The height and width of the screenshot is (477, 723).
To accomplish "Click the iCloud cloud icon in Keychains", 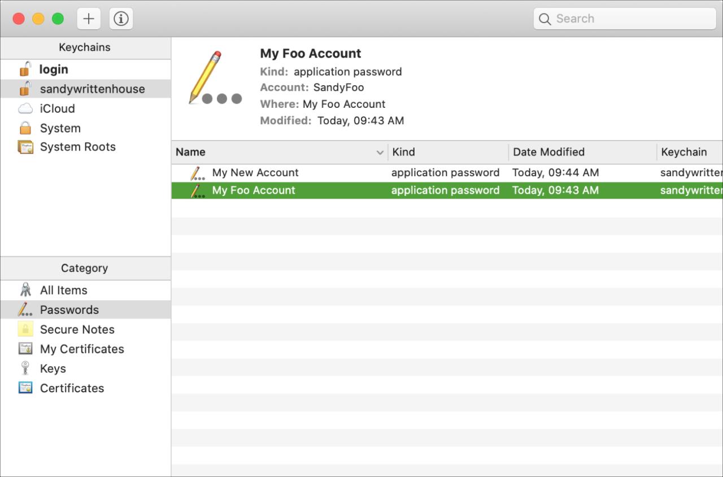I will (25, 108).
